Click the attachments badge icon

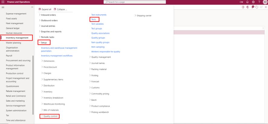pyautogui.click(x=253, y=7)
